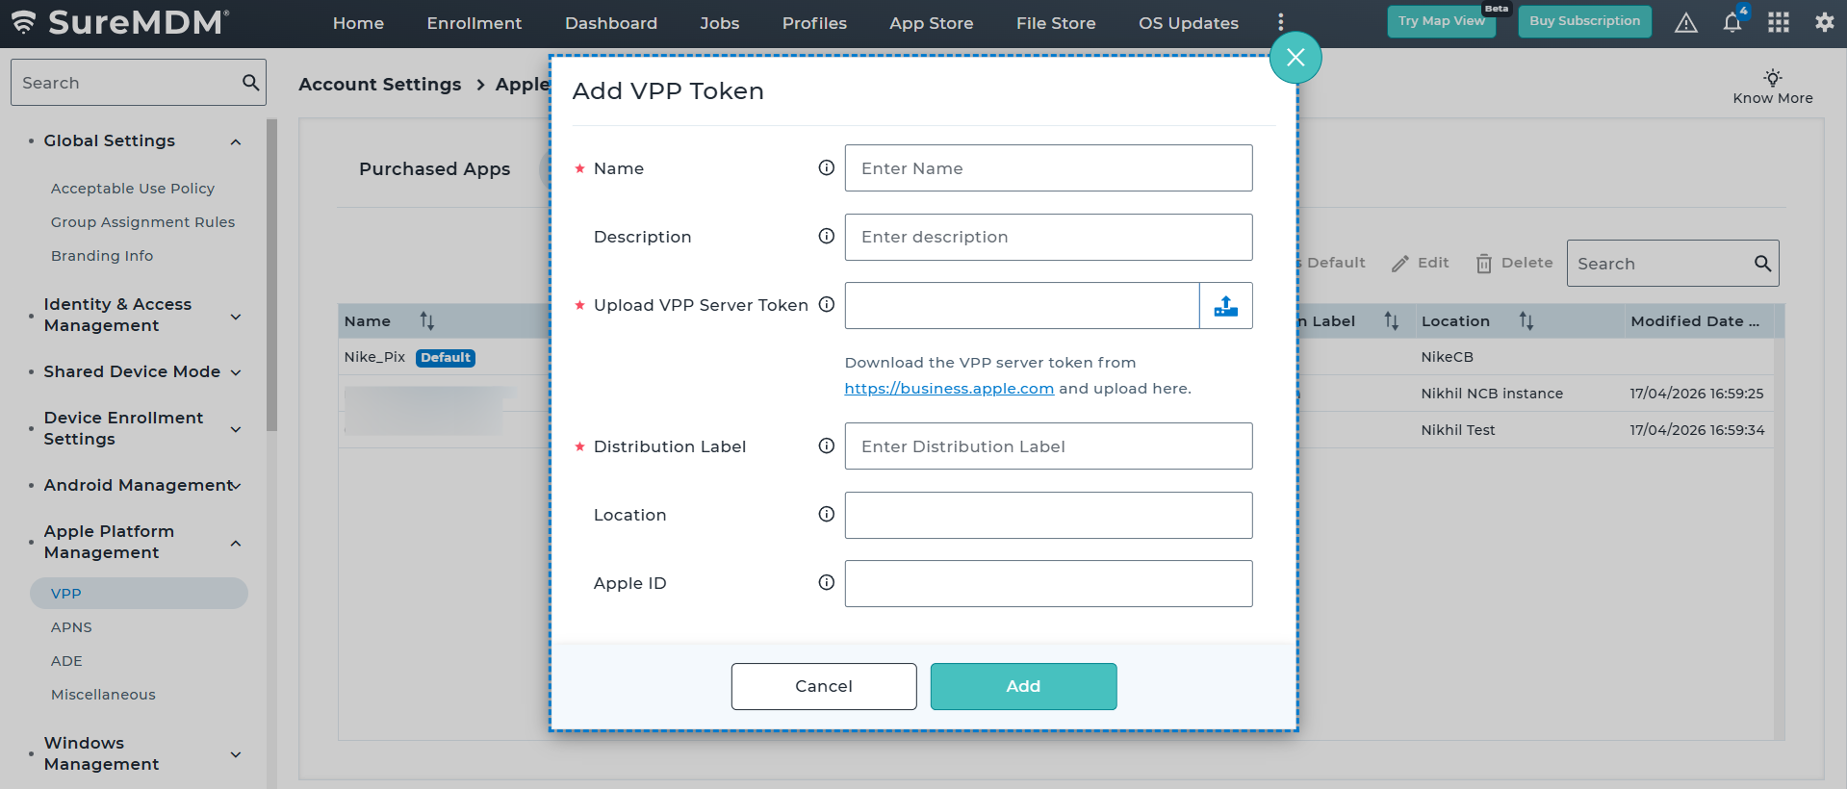
Task: Open the Know More lightbulb help
Action: [1772, 86]
